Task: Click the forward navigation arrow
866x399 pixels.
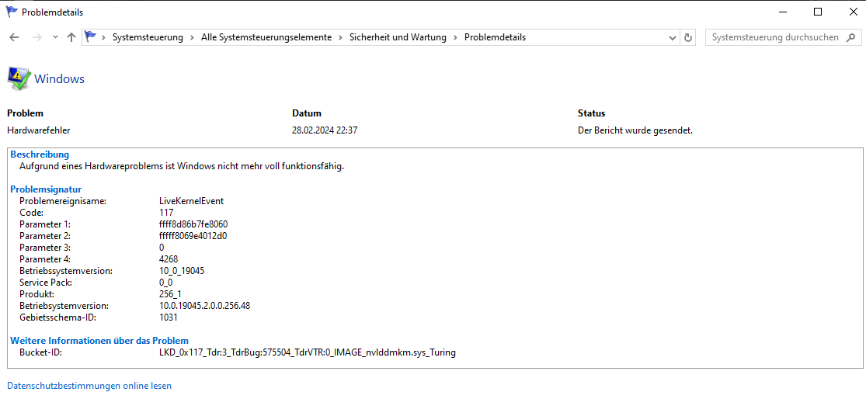Action: tap(37, 37)
